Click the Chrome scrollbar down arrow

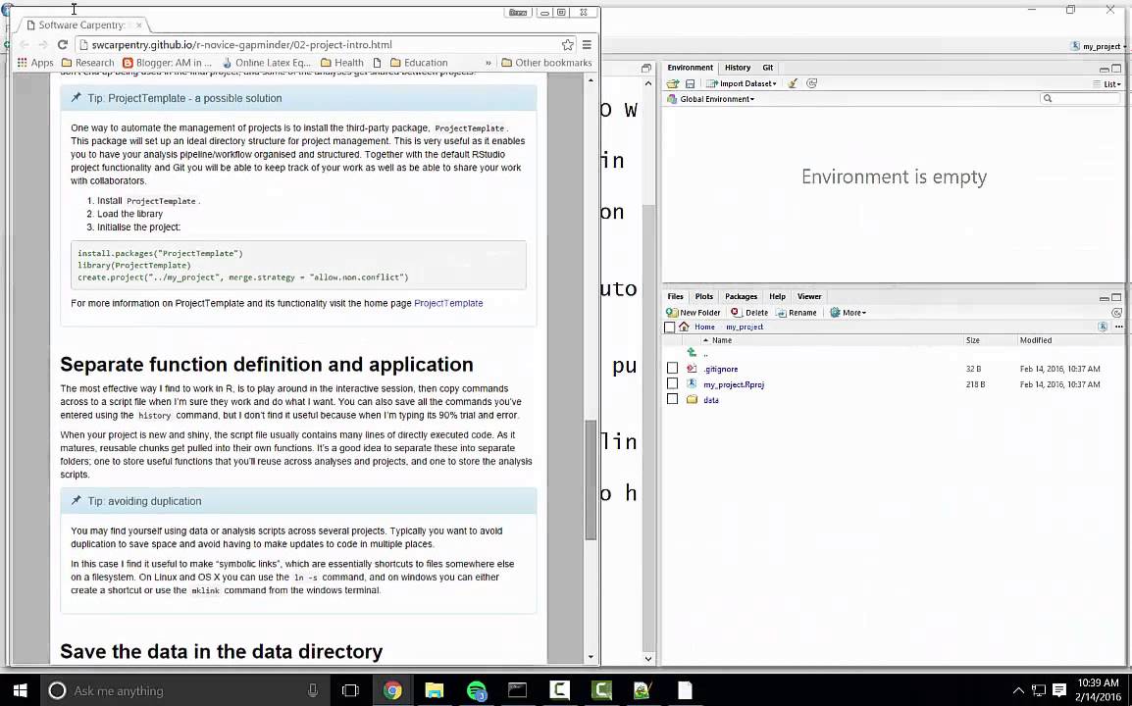click(x=591, y=657)
